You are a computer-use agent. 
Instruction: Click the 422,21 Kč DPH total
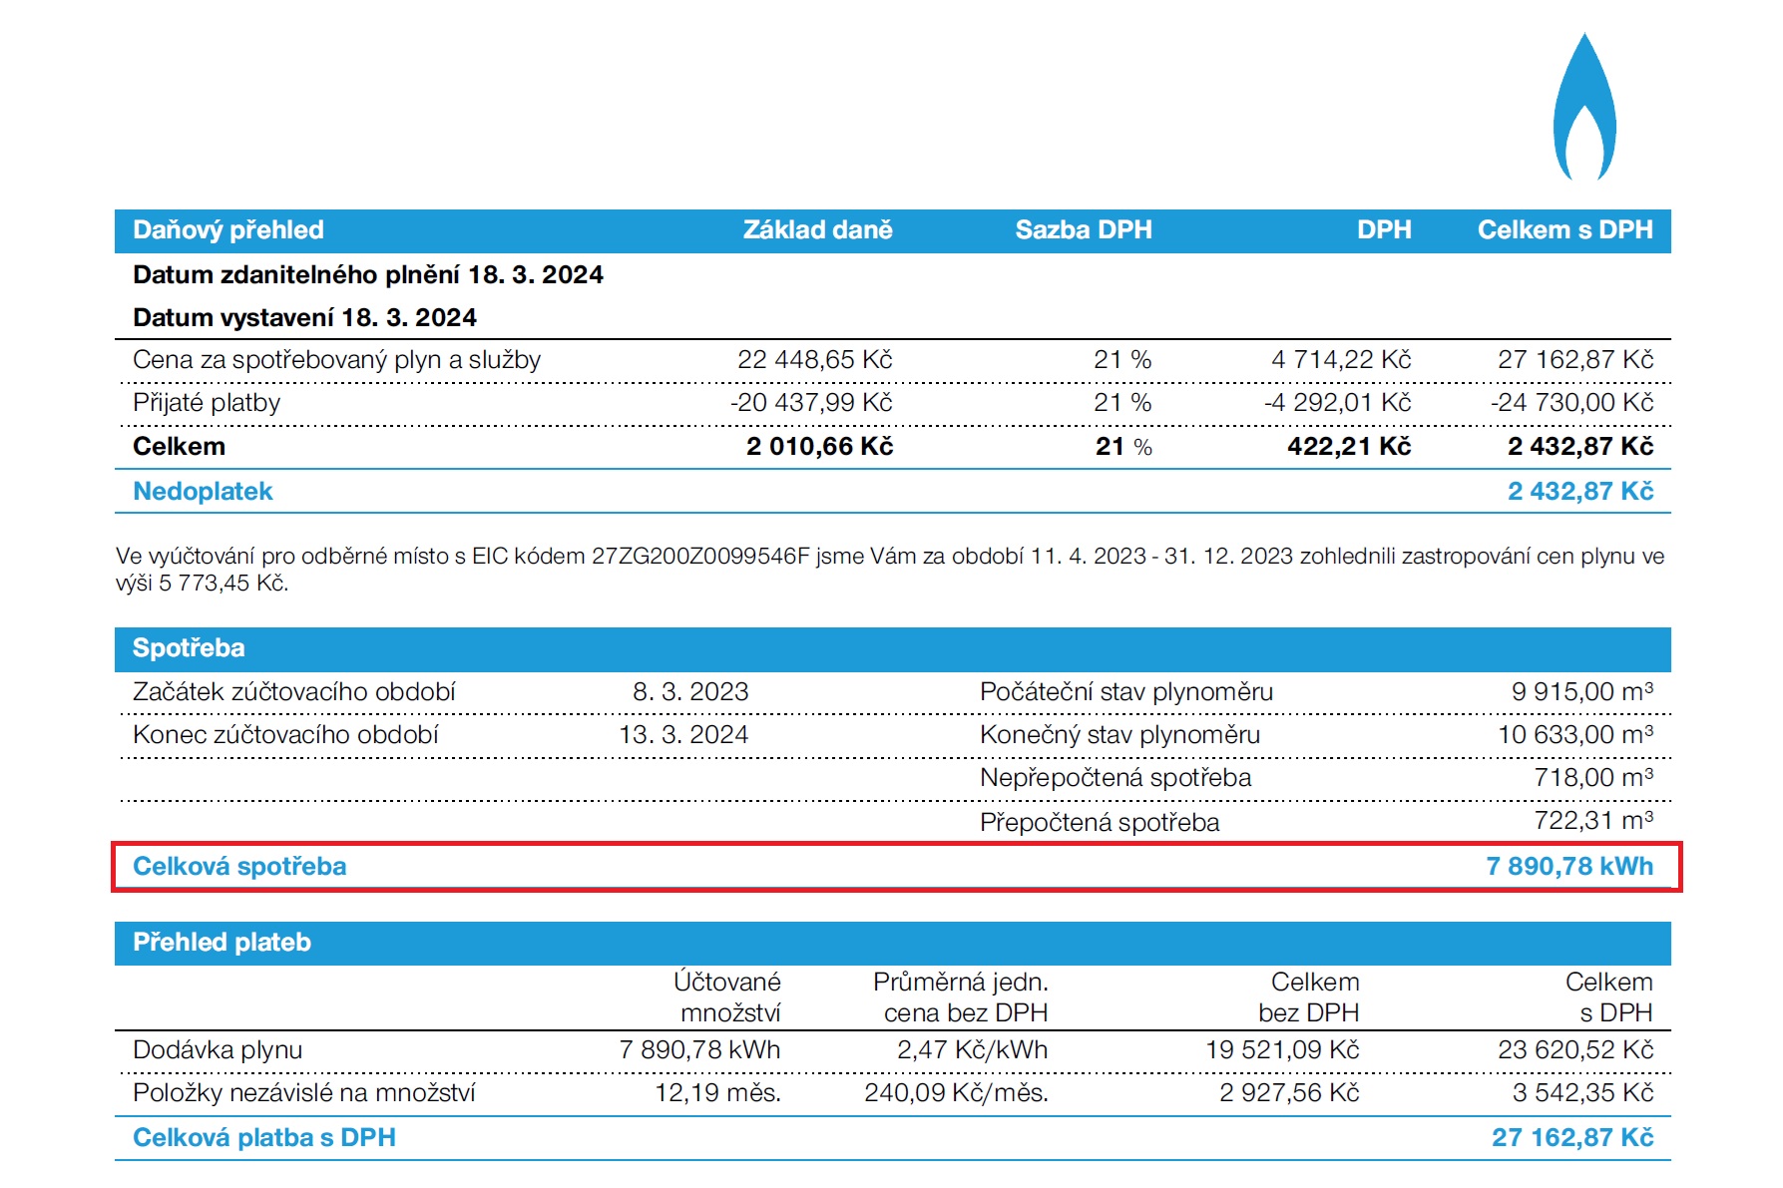tap(1348, 447)
